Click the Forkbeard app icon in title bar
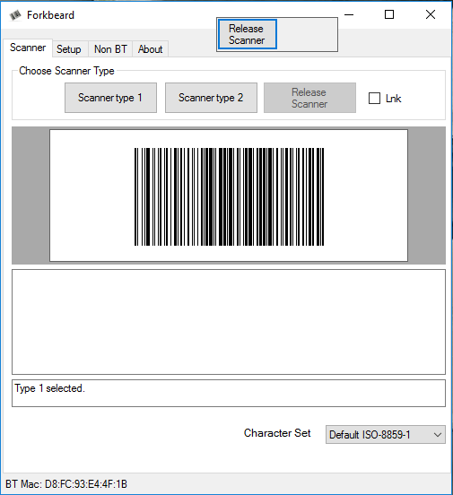The height and width of the screenshot is (495, 453). [x=15, y=15]
